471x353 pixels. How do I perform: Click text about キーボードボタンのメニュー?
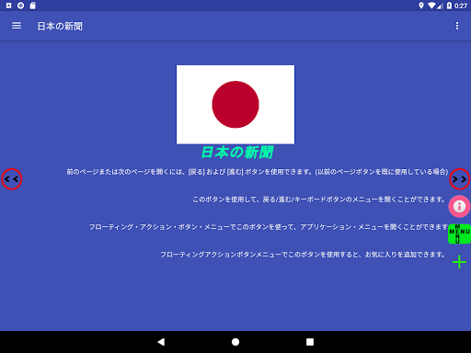319,199
